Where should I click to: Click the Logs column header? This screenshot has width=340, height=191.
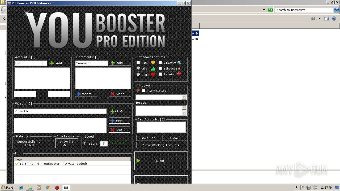coord(72,159)
